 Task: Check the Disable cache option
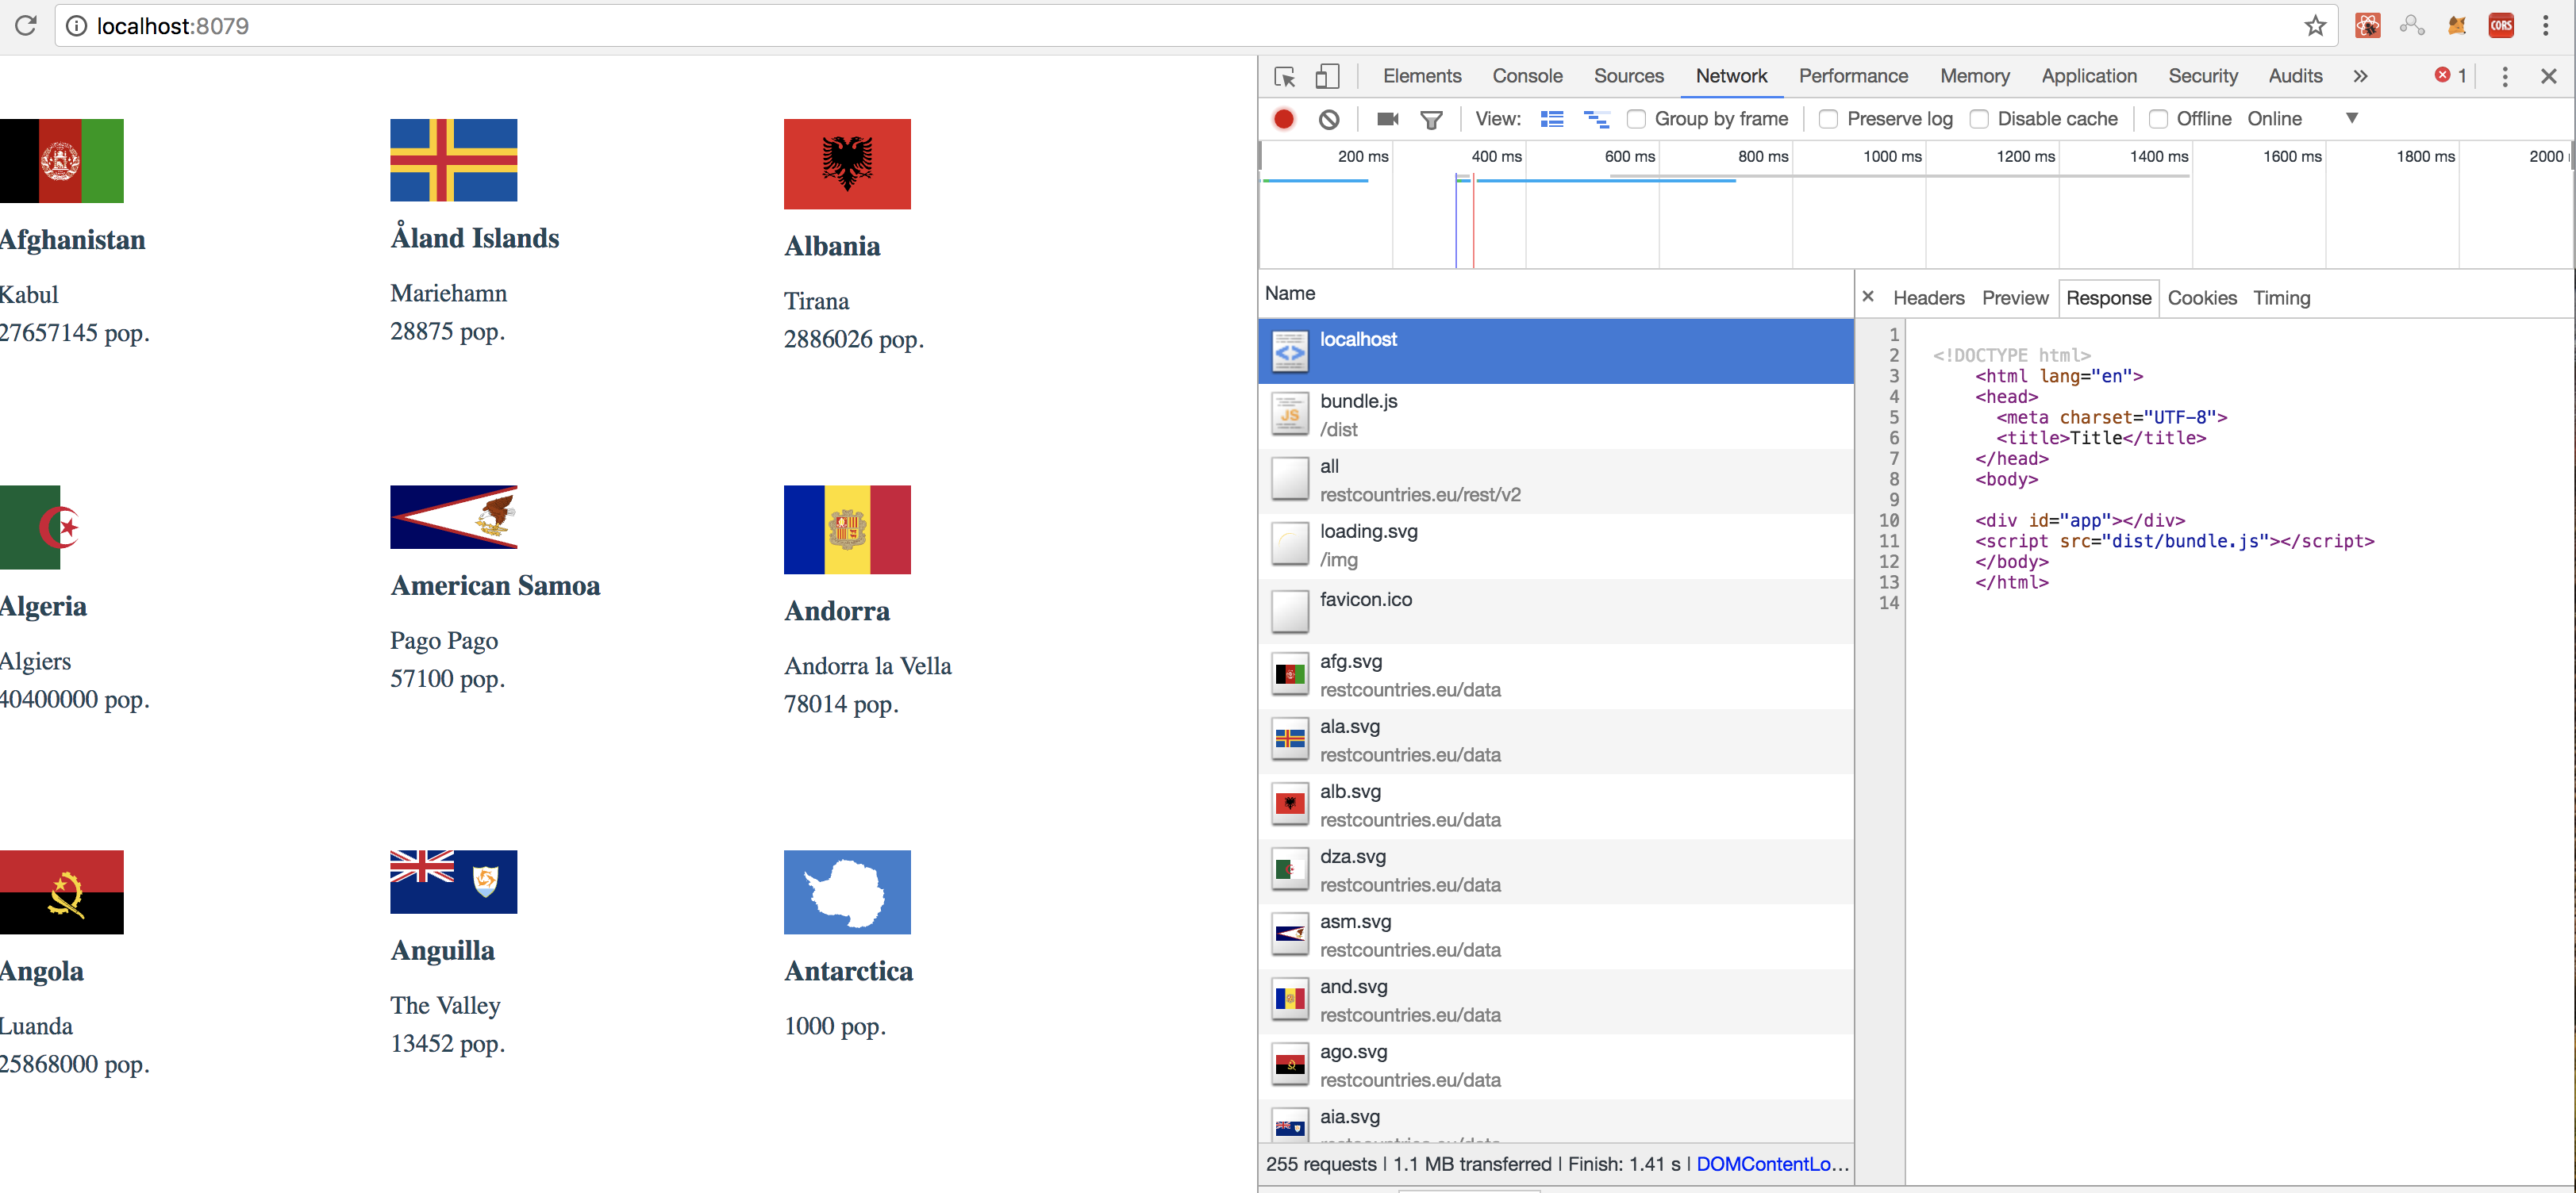pyautogui.click(x=1978, y=119)
